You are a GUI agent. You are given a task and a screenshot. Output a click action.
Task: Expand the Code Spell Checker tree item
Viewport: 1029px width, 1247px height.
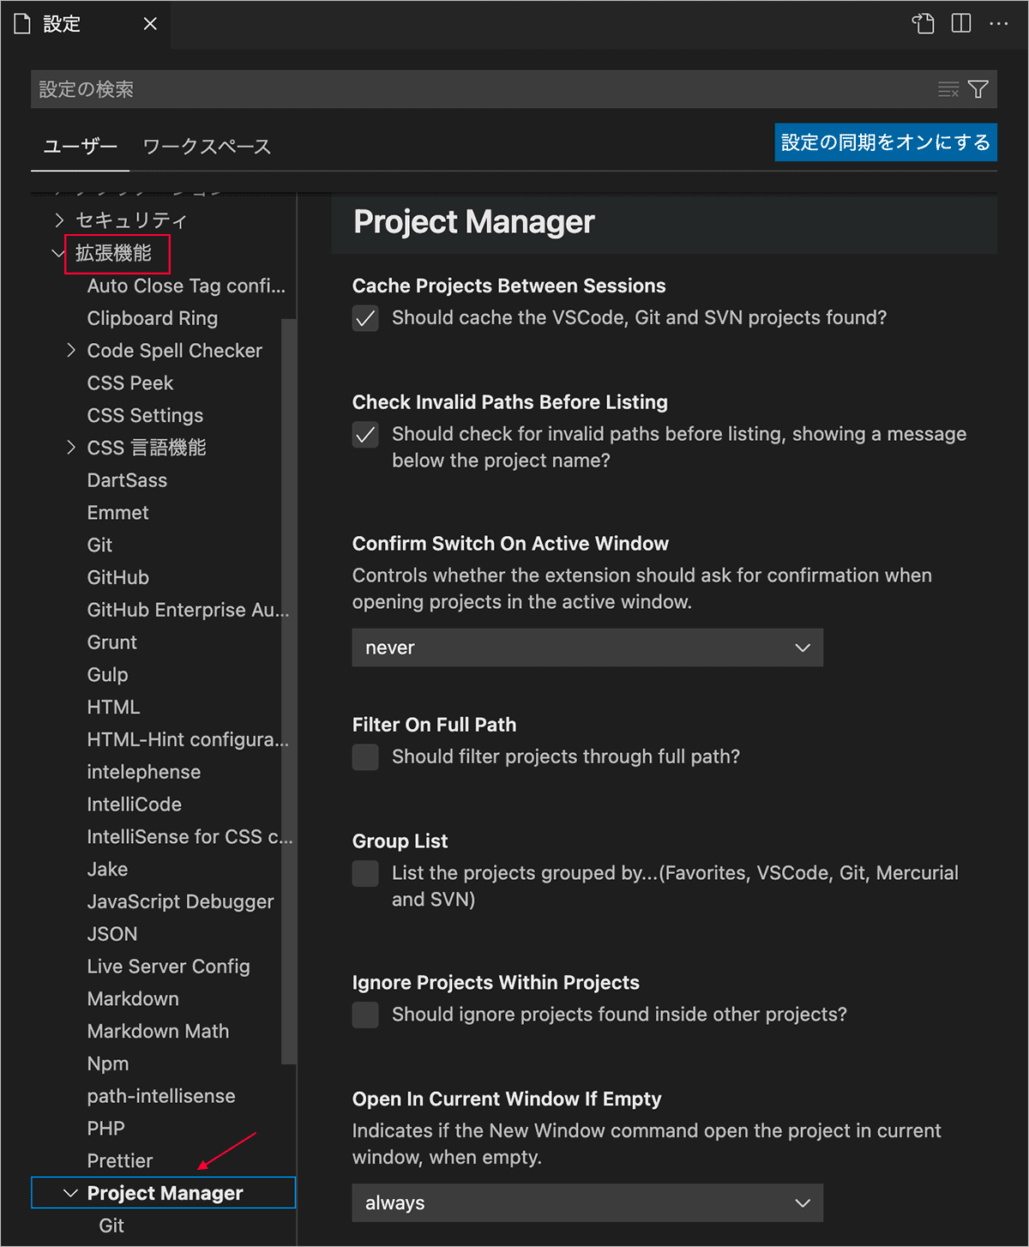71,351
